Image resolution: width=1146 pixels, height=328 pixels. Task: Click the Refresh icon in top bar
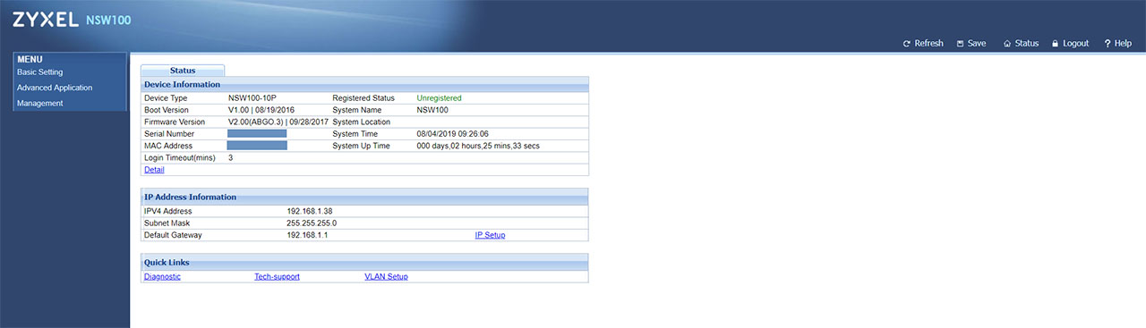906,43
